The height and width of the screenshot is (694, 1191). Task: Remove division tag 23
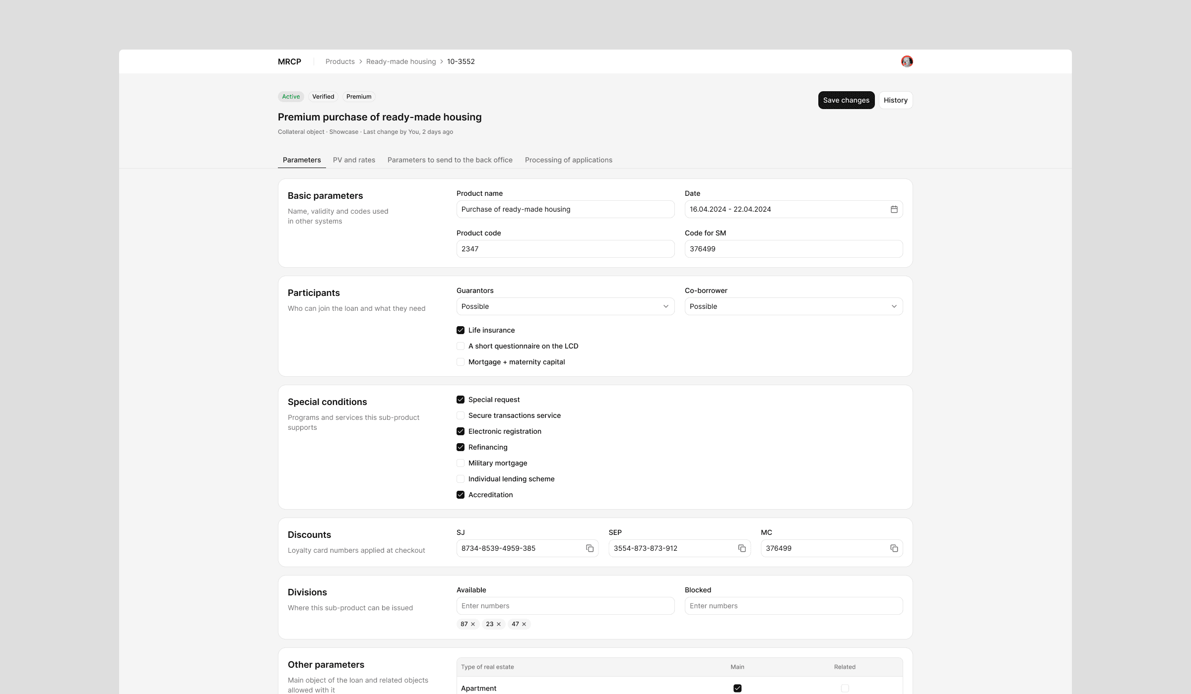499,624
